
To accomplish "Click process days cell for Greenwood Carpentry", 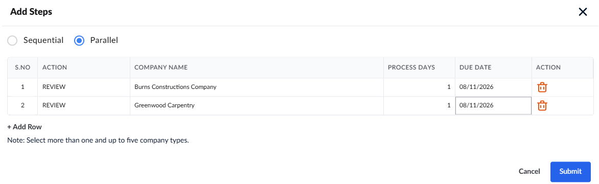I will click(x=419, y=106).
